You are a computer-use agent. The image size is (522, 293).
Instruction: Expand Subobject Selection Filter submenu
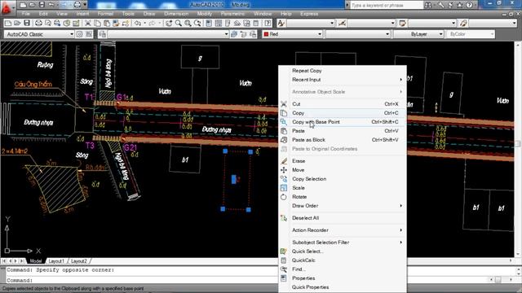tap(346, 243)
